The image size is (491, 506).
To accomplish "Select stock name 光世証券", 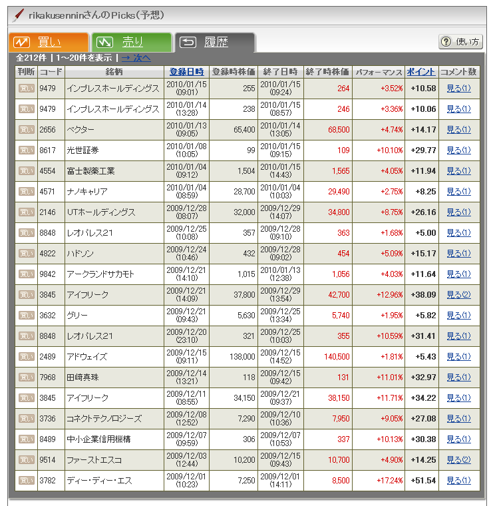I will point(82,150).
